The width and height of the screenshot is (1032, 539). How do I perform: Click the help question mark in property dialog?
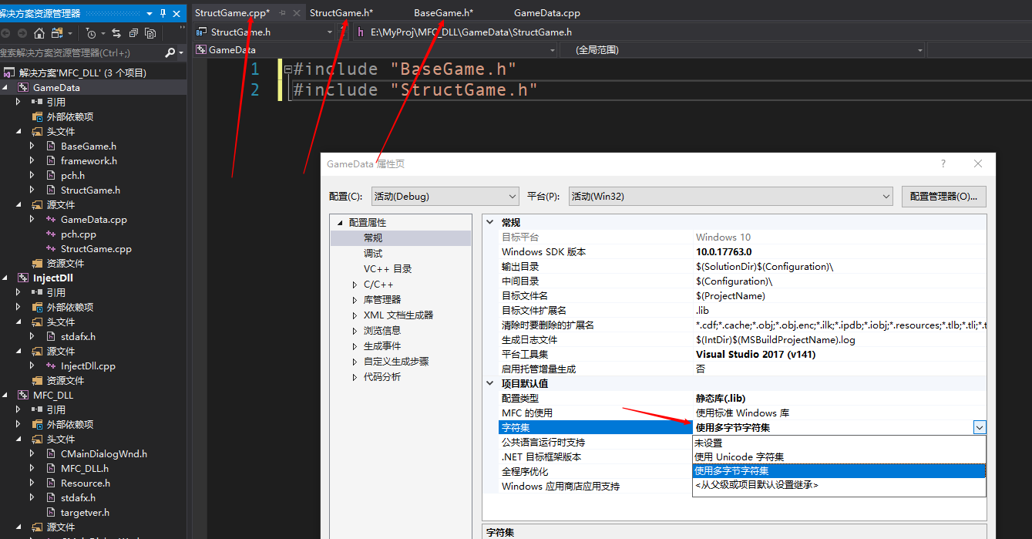[943, 163]
